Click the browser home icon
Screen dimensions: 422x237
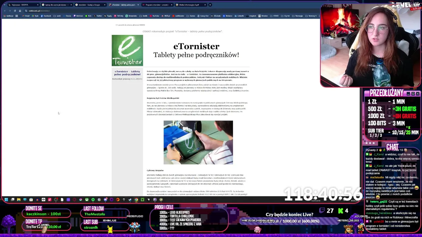[20, 11]
